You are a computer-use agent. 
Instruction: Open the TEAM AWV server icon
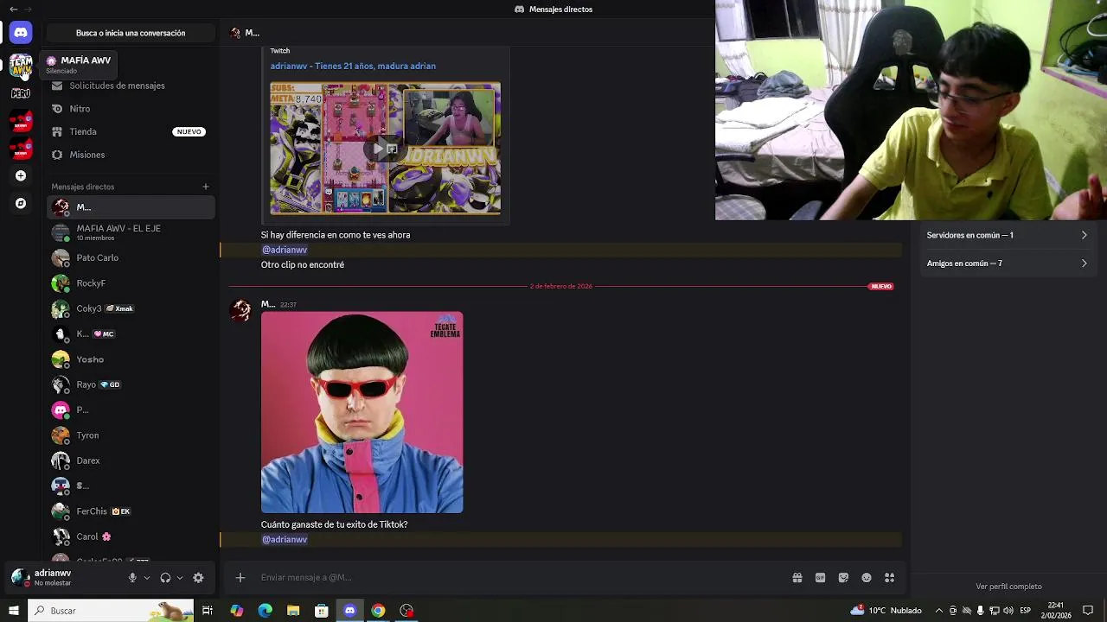tap(21, 65)
